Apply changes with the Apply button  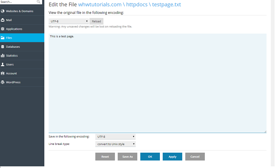pos(172,156)
